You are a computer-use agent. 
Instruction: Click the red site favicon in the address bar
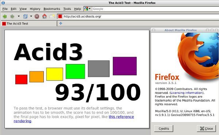[x=60, y=16]
